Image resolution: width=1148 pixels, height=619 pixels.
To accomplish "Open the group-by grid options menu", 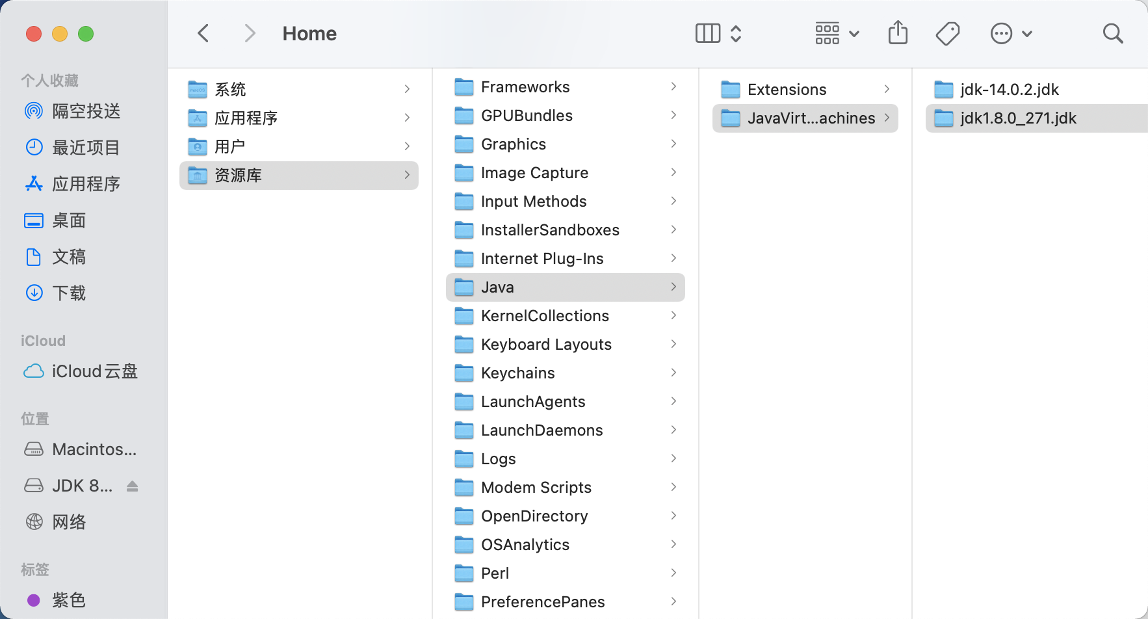I will [837, 33].
